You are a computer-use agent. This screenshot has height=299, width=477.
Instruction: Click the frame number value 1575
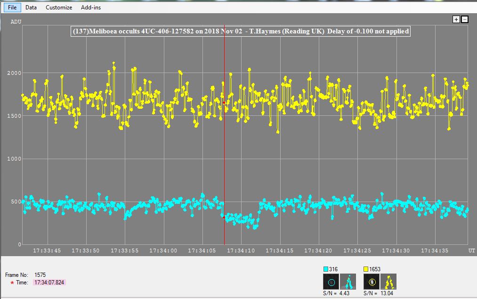point(41,275)
